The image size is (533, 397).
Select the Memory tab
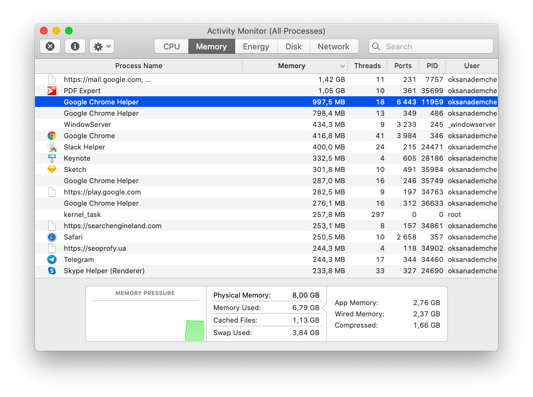211,46
